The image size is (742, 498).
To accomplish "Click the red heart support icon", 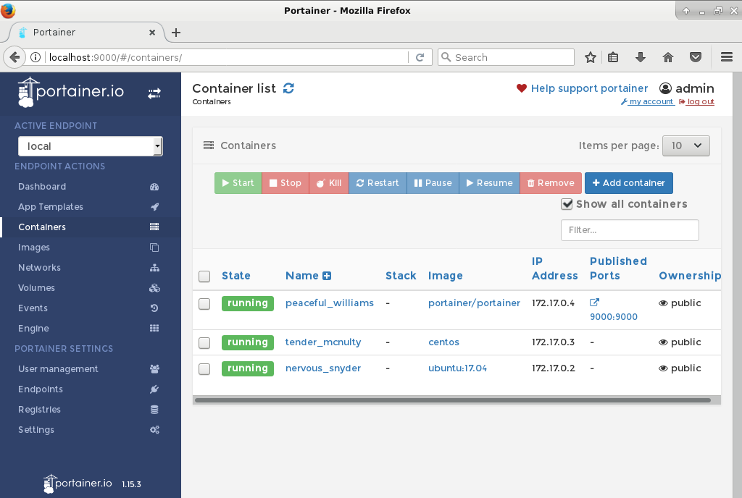I will point(522,88).
